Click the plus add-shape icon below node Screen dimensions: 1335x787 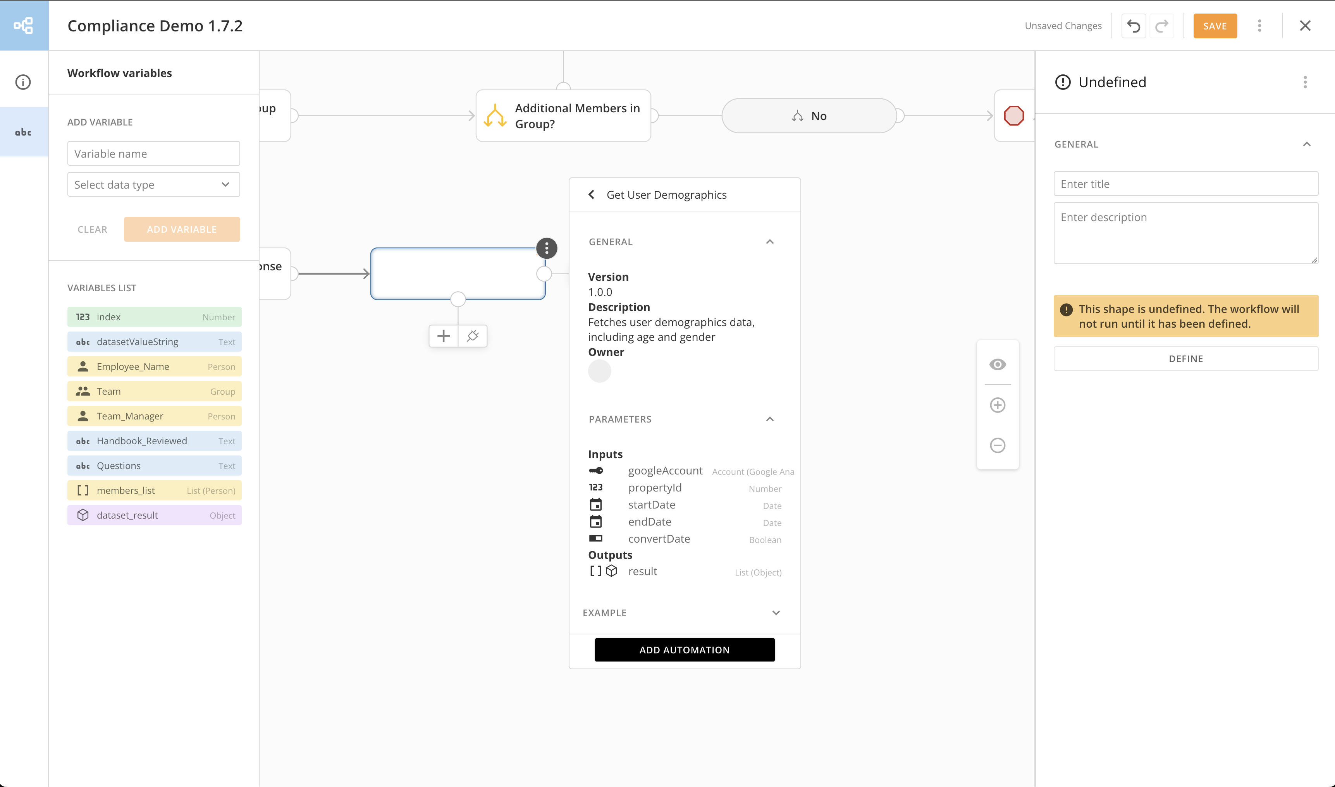tap(444, 336)
